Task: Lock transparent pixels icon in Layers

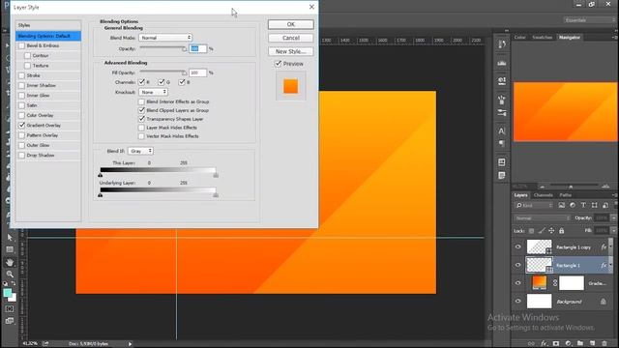Action: [x=531, y=231]
